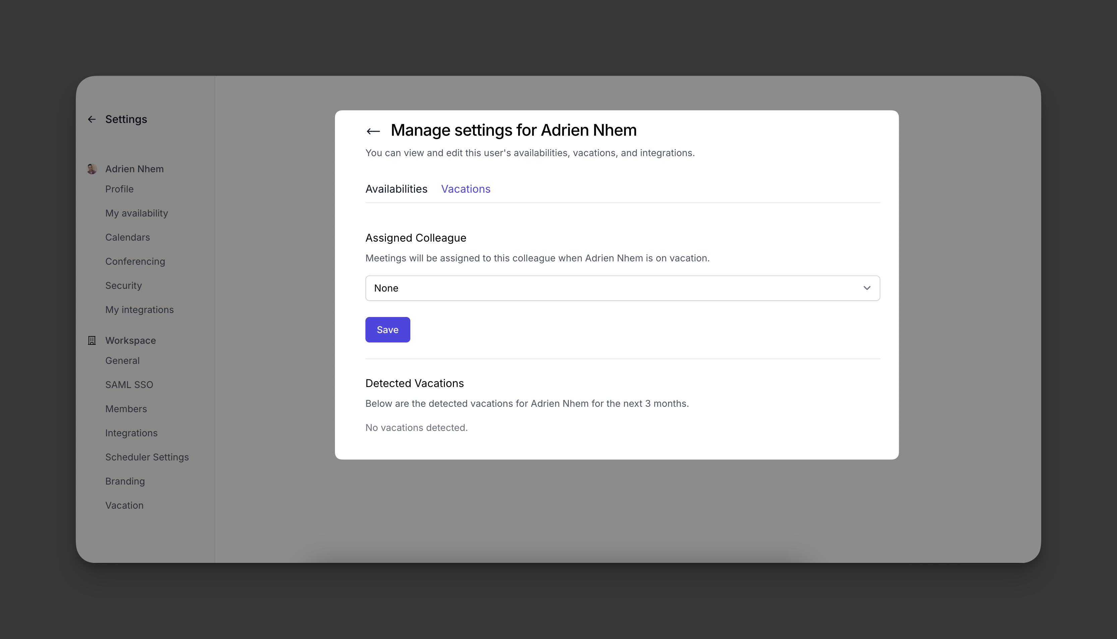Open SAML SSO settings
This screenshot has height=639, width=1117.
click(129, 385)
